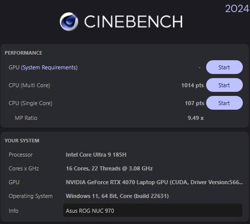The height and width of the screenshot is (224, 250).
Task: Start the CPU Multi Core benchmark
Action: 224,85
